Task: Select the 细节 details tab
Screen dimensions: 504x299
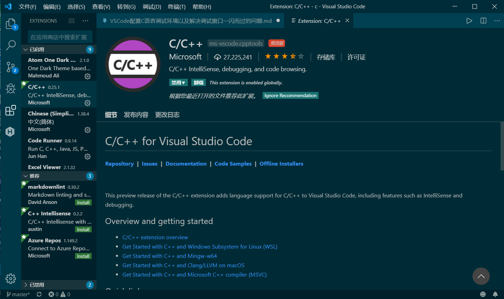Action: [x=111, y=115]
